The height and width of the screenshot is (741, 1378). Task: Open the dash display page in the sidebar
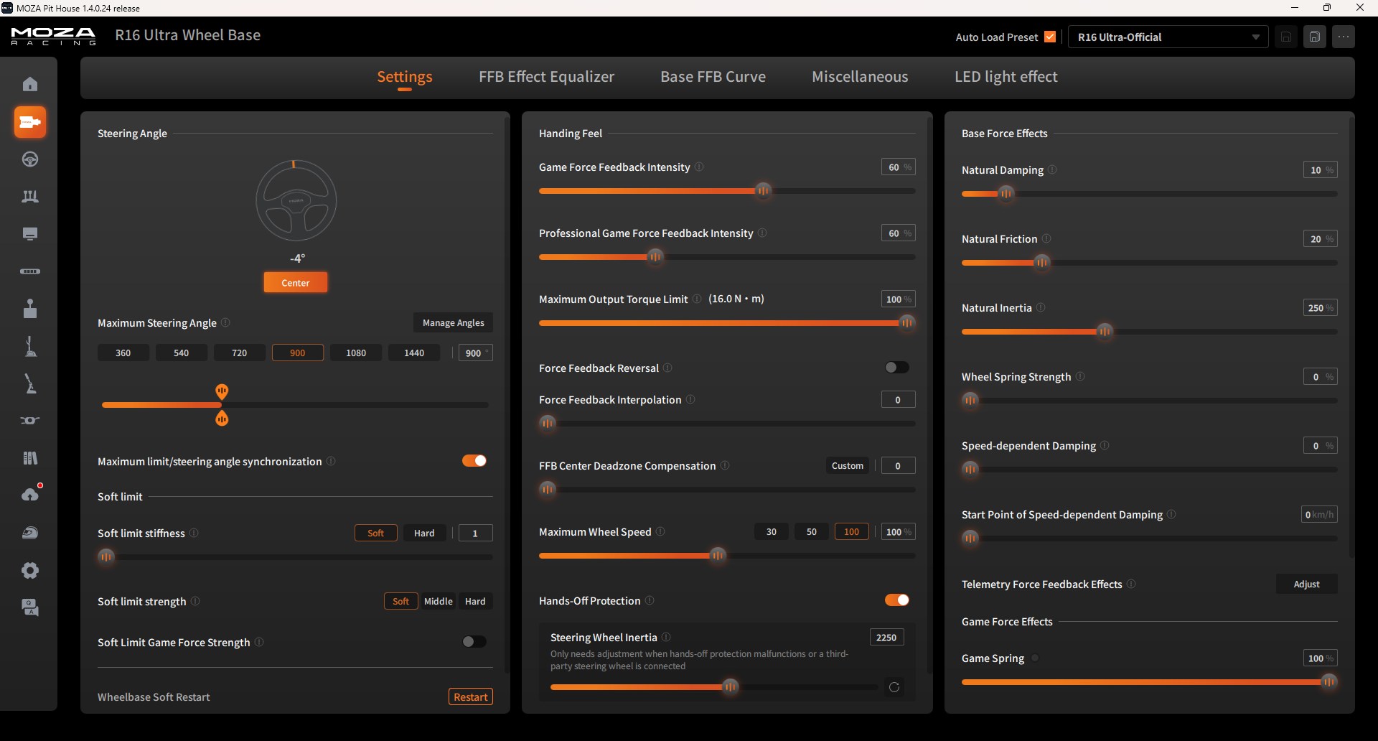pos(30,234)
